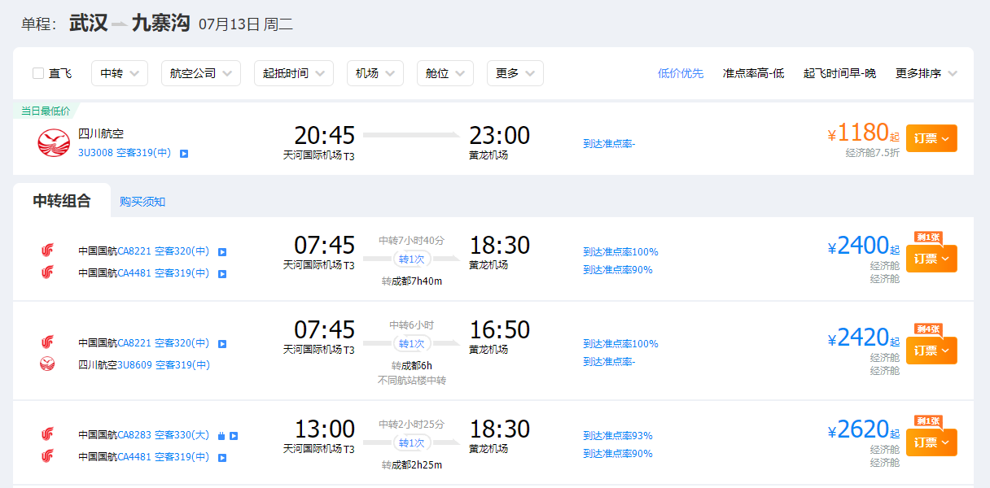Open the 购买须知 purchase notice link
990x488 pixels.
(142, 202)
